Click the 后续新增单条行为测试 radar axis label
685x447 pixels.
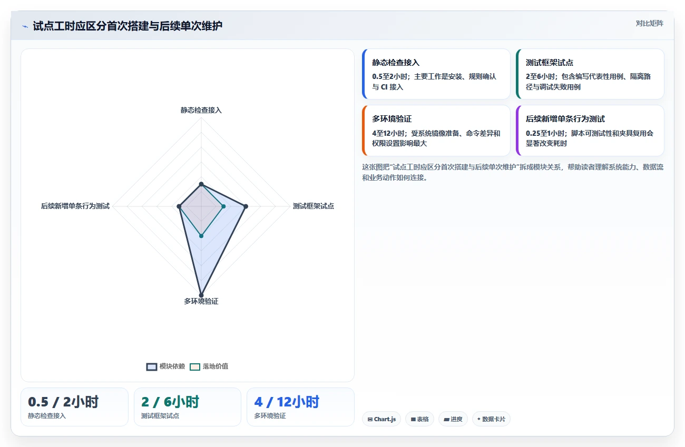75,206
